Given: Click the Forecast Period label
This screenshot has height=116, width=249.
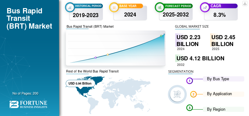Looking at the screenshot, I should click(x=178, y=6).
